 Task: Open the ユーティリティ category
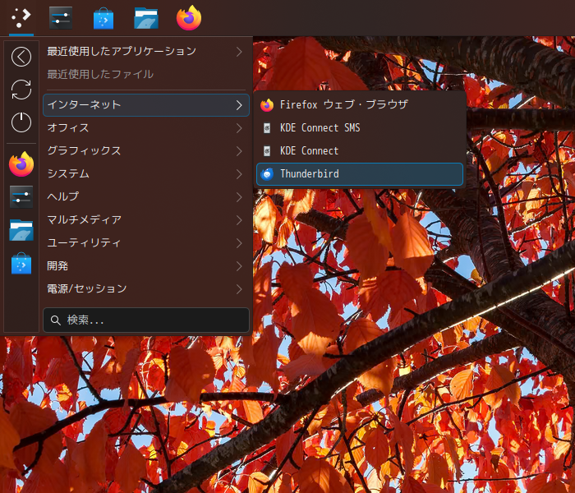pyautogui.click(x=146, y=243)
